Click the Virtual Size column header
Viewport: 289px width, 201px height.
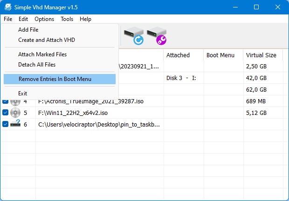261,55
